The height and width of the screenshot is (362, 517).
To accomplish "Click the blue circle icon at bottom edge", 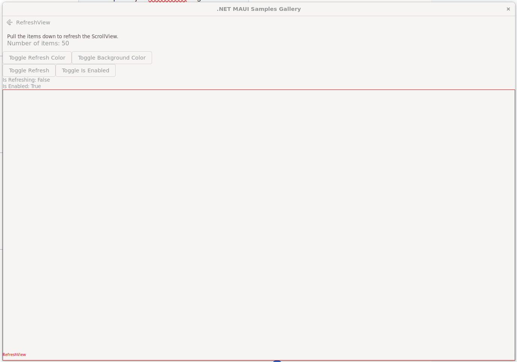I will pos(277,361).
